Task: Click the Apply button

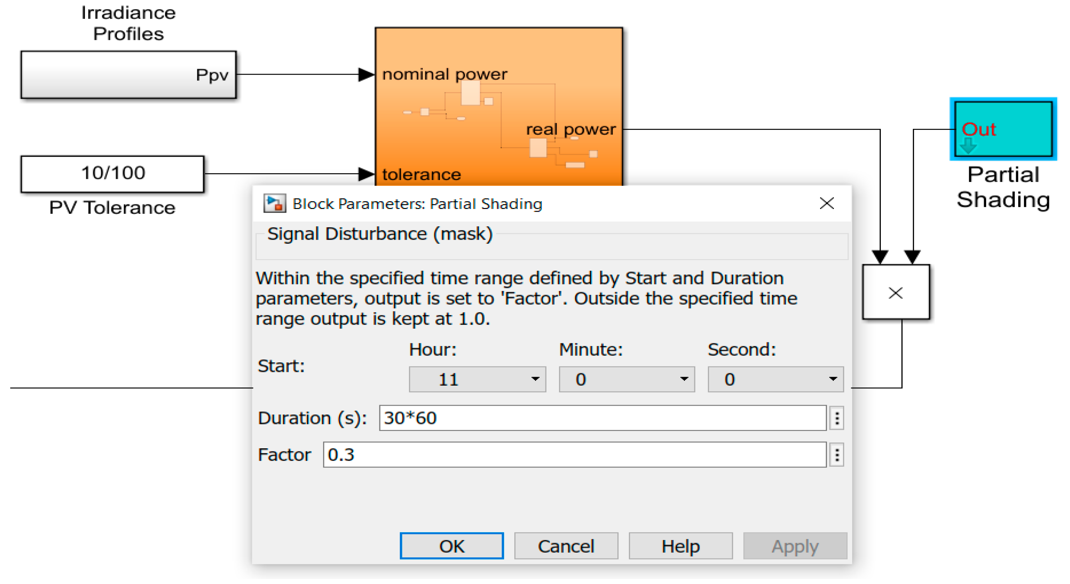Action: pyautogui.click(x=795, y=546)
